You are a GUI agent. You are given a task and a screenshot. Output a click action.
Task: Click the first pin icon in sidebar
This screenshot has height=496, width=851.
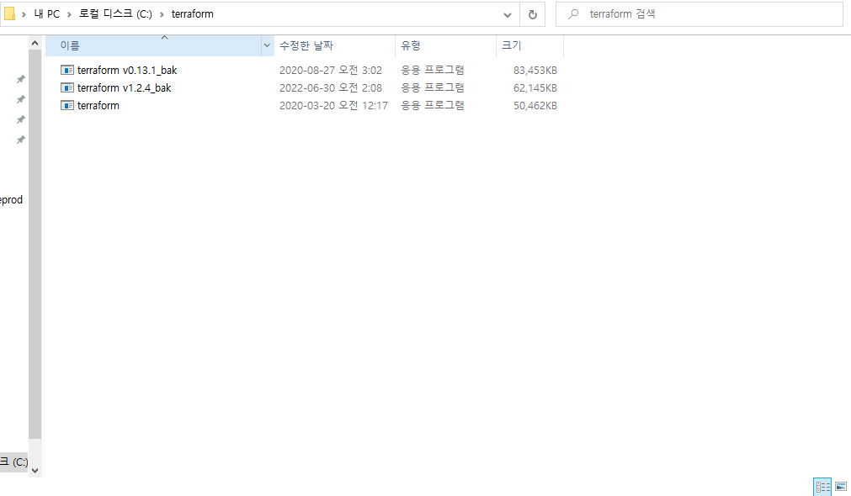21,79
